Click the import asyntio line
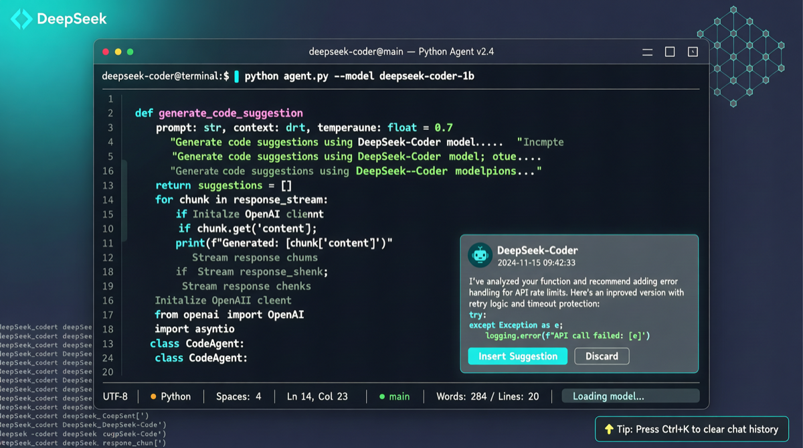 click(195, 329)
